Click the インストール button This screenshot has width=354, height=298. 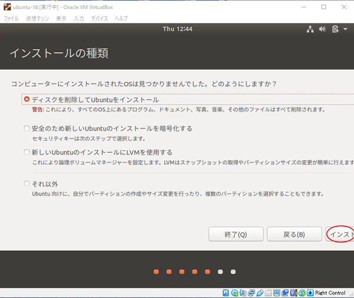[340, 234]
